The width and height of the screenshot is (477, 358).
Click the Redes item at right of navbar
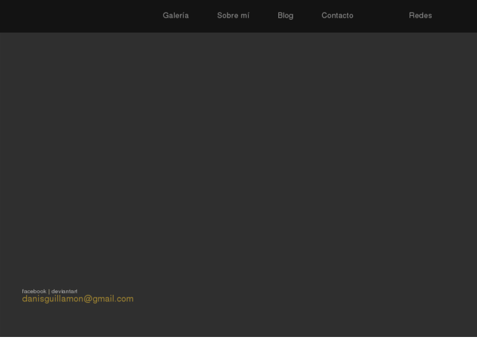[x=420, y=16]
